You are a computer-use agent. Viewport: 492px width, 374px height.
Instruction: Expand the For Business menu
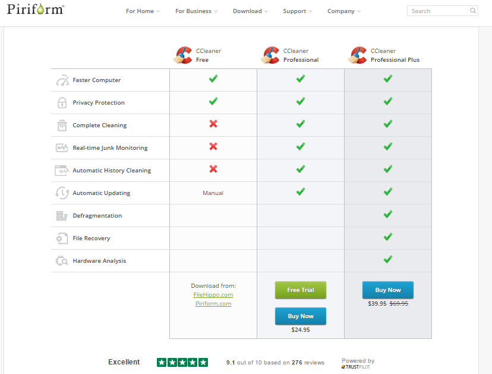coord(196,11)
